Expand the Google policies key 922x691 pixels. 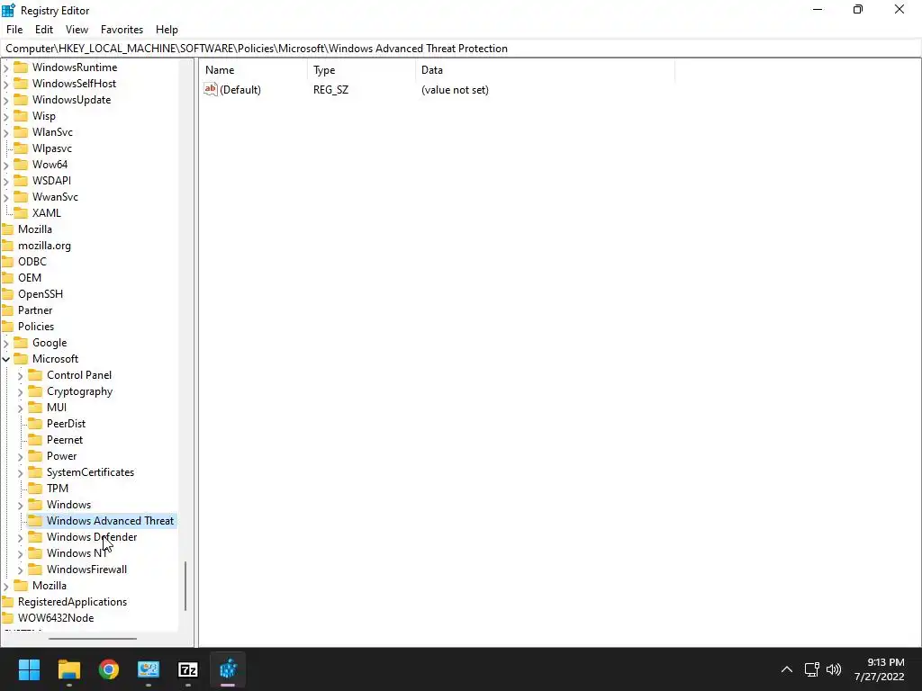tap(6, 343)
